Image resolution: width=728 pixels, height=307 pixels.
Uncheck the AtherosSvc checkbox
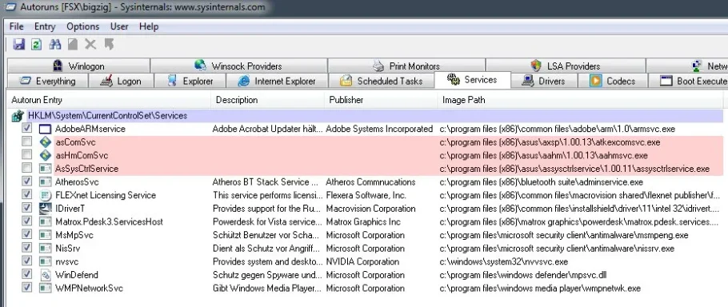click(x=27, y=181)
